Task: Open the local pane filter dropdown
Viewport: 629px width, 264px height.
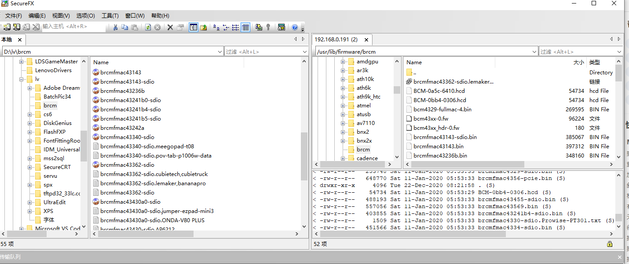Action: coord(305,52)
